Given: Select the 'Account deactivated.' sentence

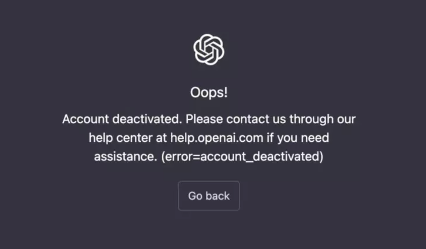Looking at the screenshot, I should tap(122, 119).
